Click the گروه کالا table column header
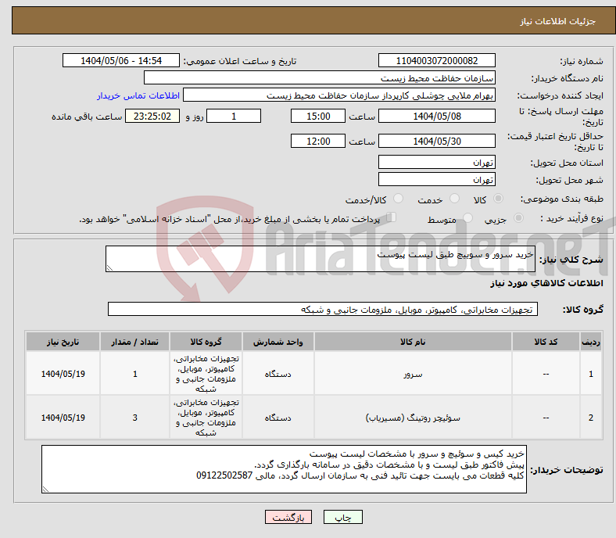The image size is (616, 538). (x=206, y=342)
